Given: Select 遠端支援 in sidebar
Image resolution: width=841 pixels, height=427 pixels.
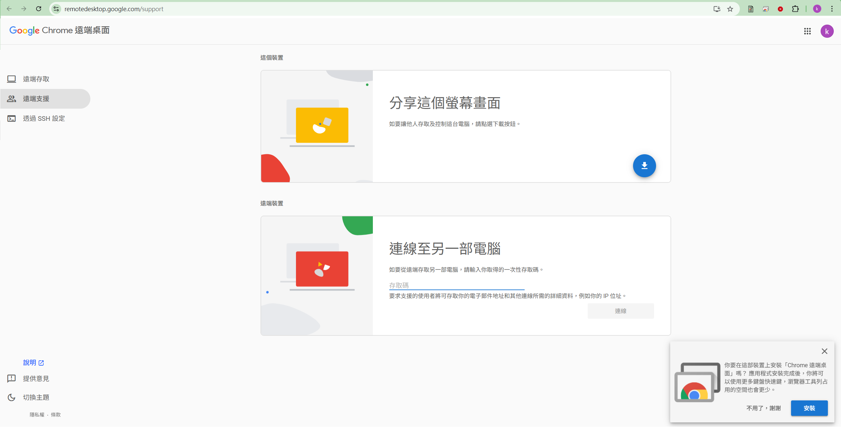Looking at the screenshot, I should tap(45, 99).
